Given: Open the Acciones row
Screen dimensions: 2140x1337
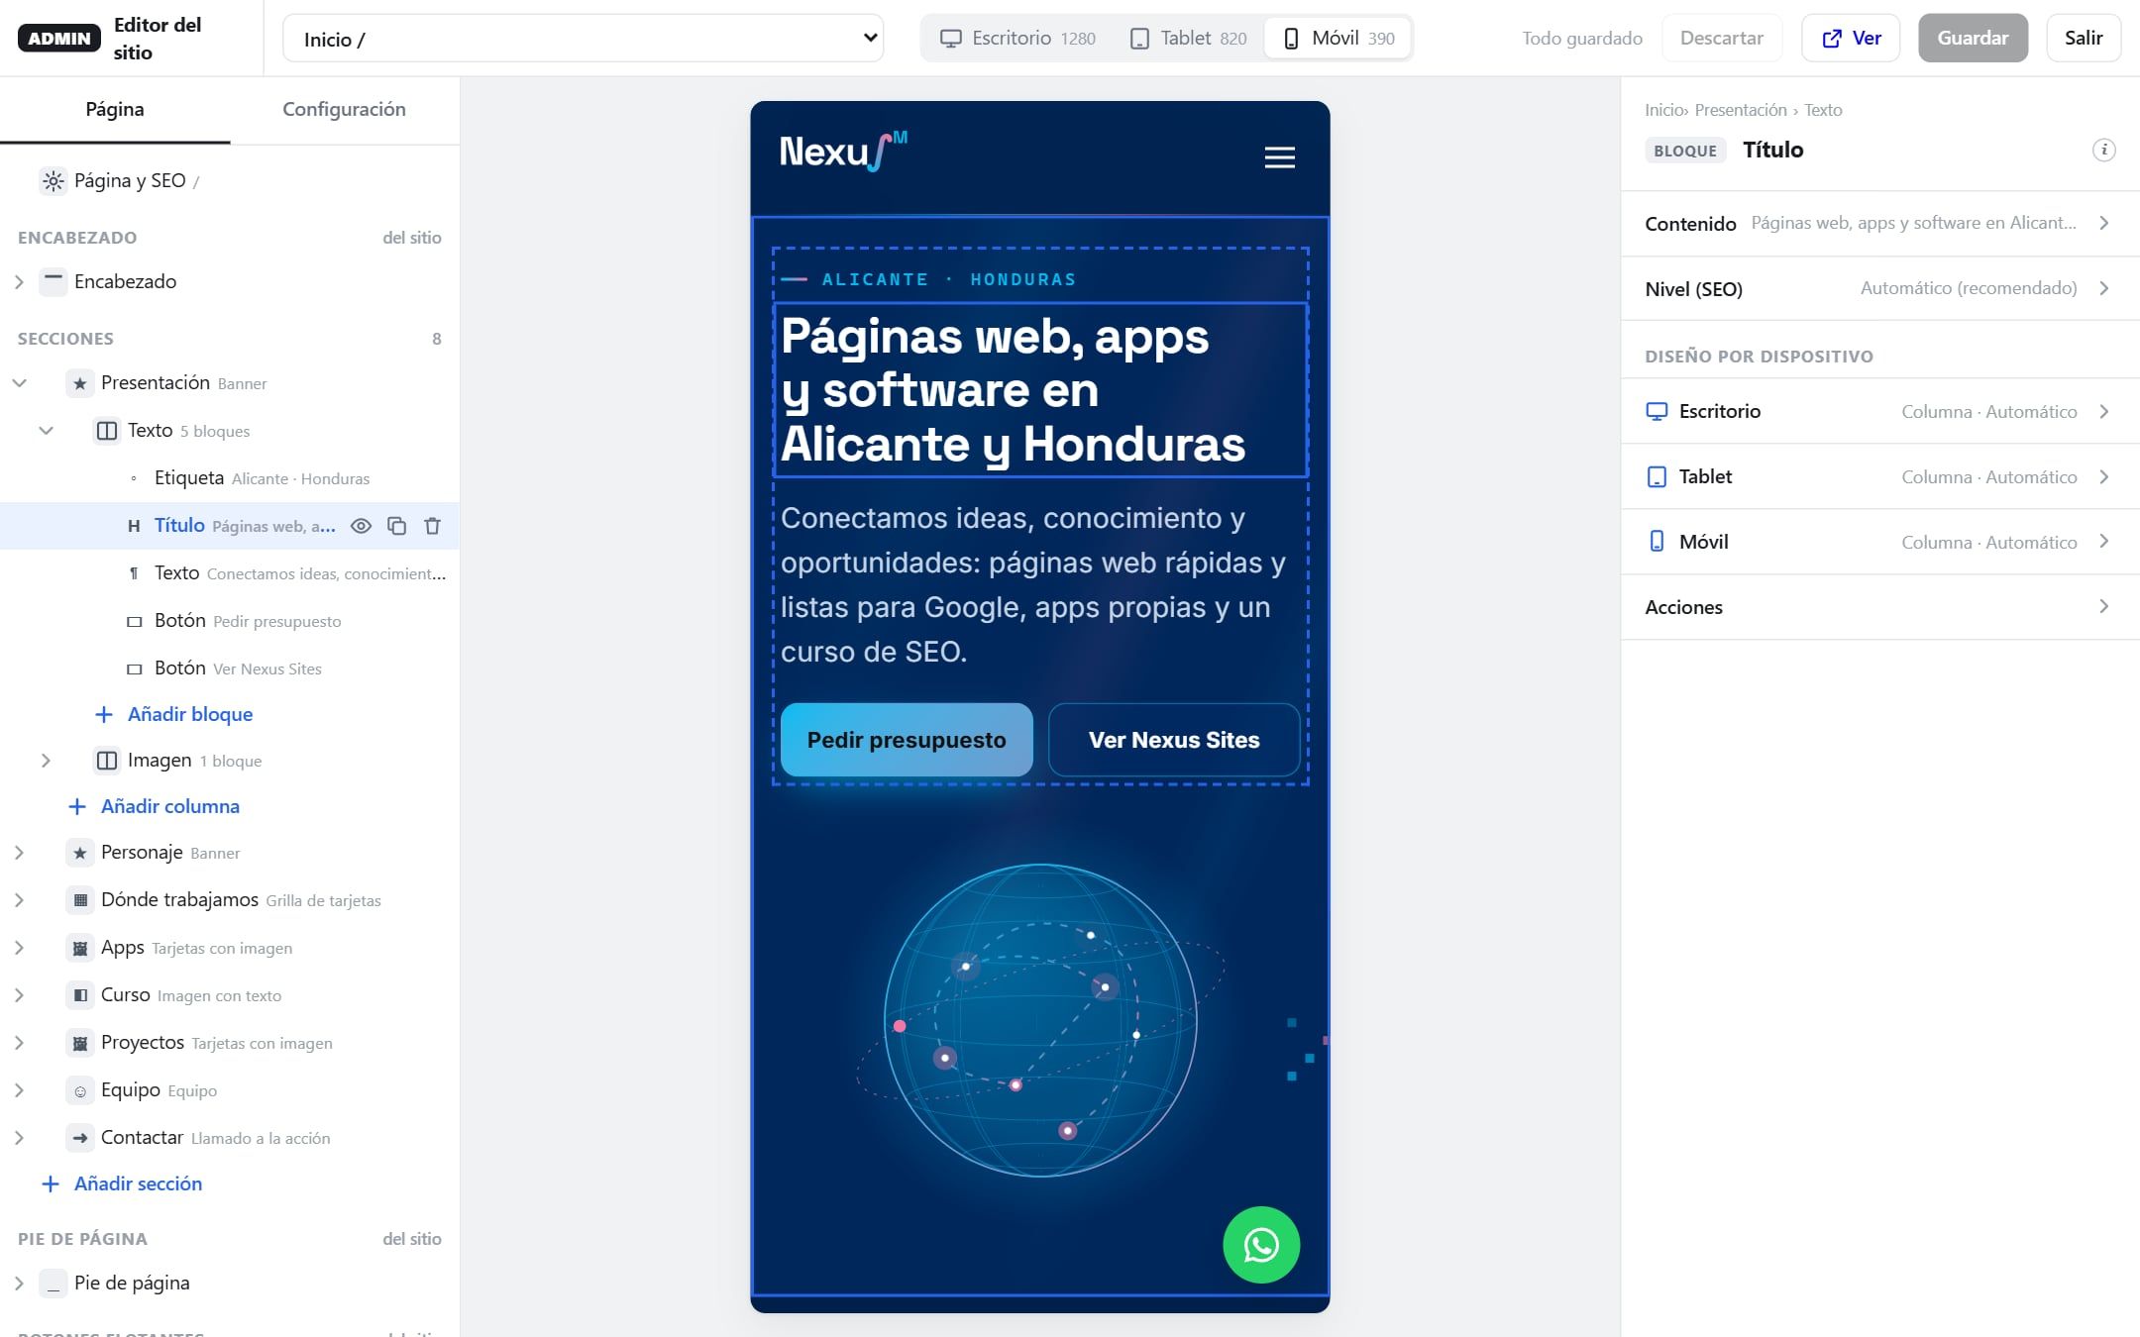Looking at the screenshot, I should coord(1879,607).
